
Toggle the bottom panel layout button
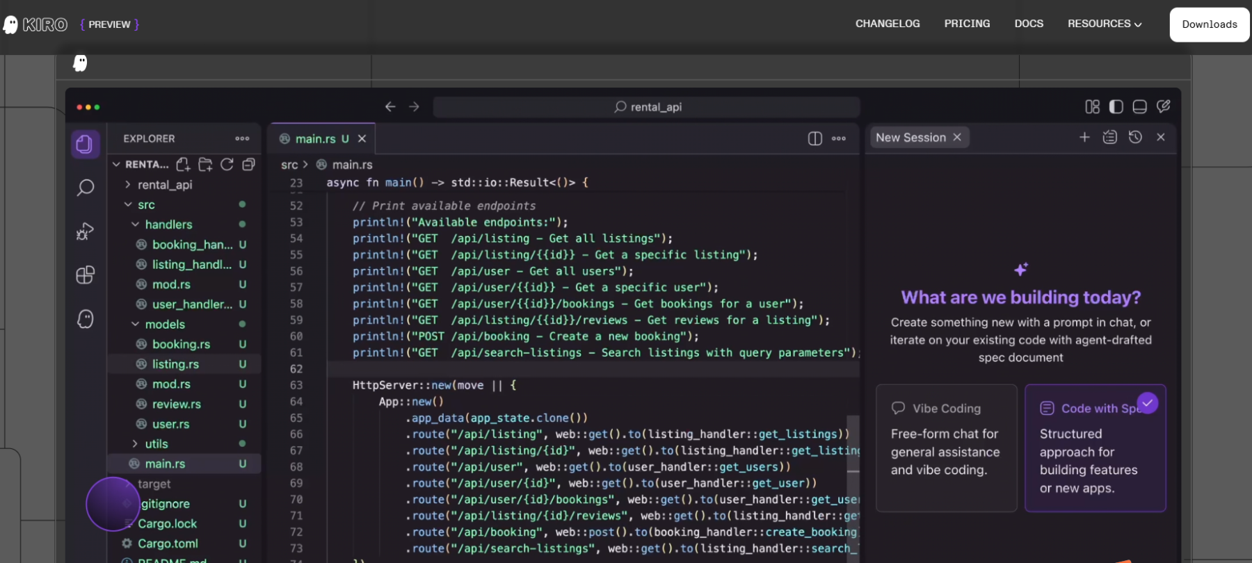(1139, 107)
